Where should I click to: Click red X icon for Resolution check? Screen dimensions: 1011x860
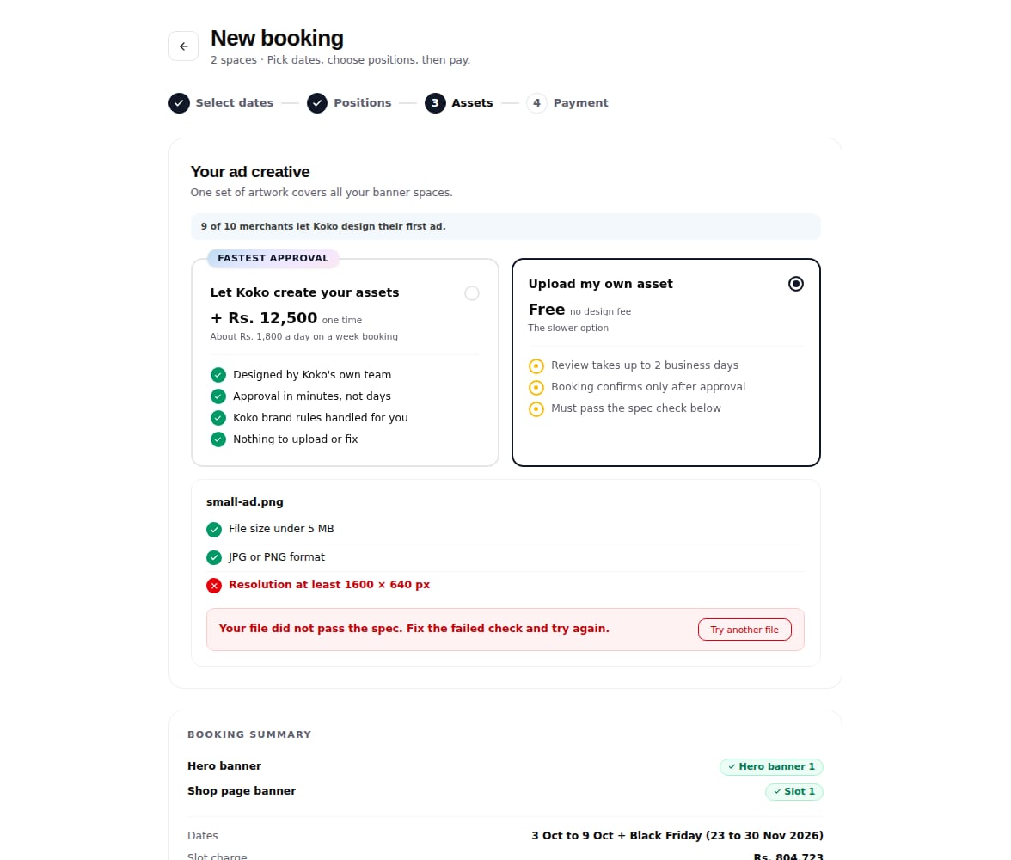pyautogui.click(x=214, y=585)
